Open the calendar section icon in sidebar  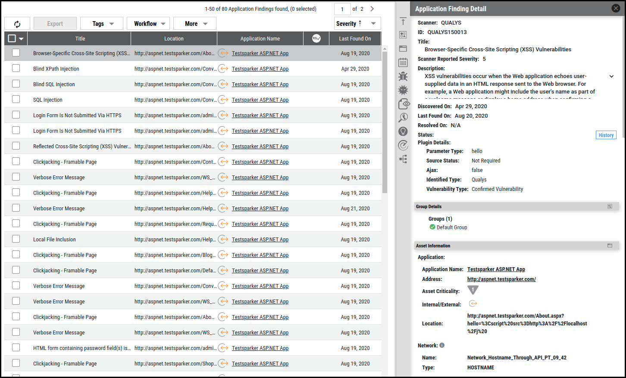pyautogui.click(x=403, y=62)
